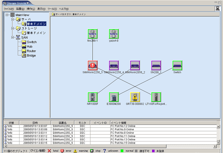Collapse the サーバ tree node
The height and width of the screenshot is (153, 223).
12,19
